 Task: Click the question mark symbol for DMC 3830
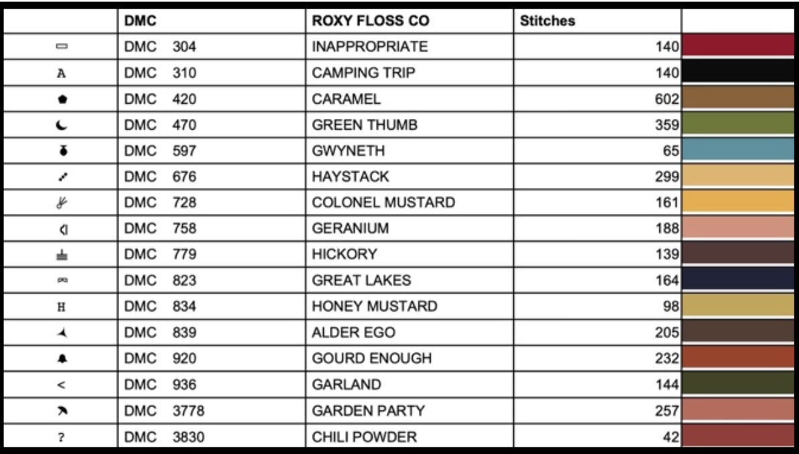tap(61, 437)
